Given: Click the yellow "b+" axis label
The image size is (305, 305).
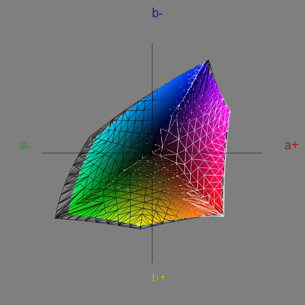Looking at the screenshot, I should pos(159,277).
